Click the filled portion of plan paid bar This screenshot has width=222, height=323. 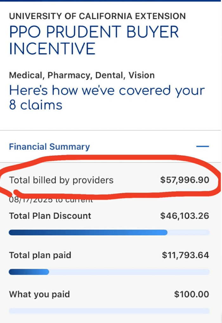coord(29,272)
